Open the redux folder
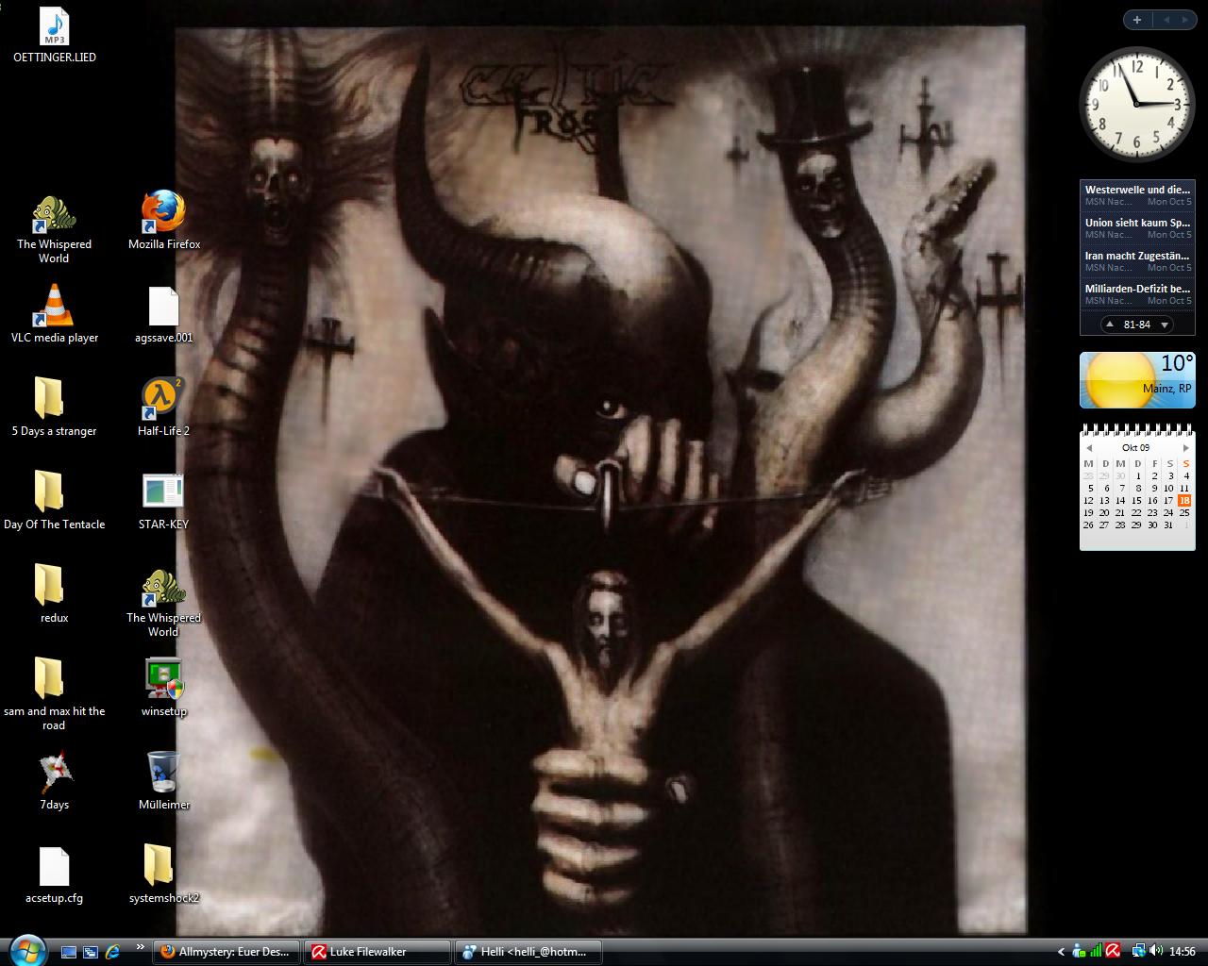 (49, 585)
